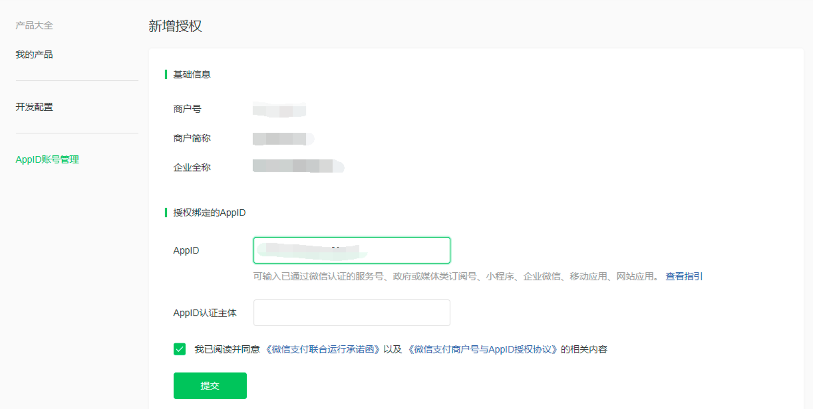813x409 pixels.
Task: Open 产品大全 in the sidebar
Action: point(34,26)
